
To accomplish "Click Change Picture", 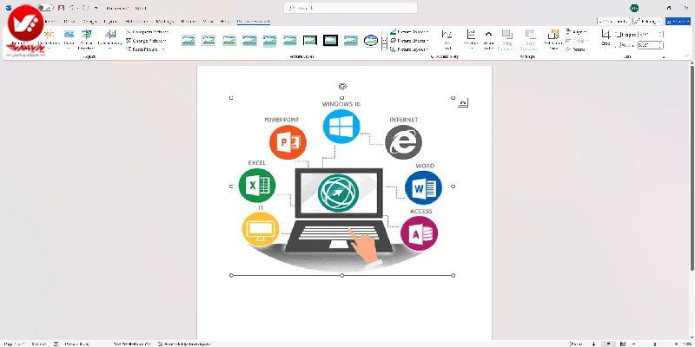I will click(x=146, y=41).
